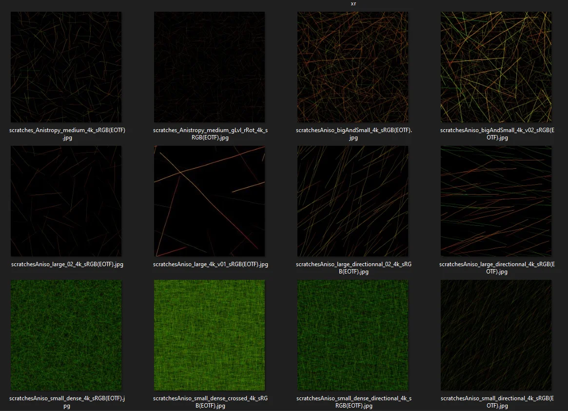This screenshot has height=411, width=568.
Task: Click the xr folder title
Action: click(353, 3)
